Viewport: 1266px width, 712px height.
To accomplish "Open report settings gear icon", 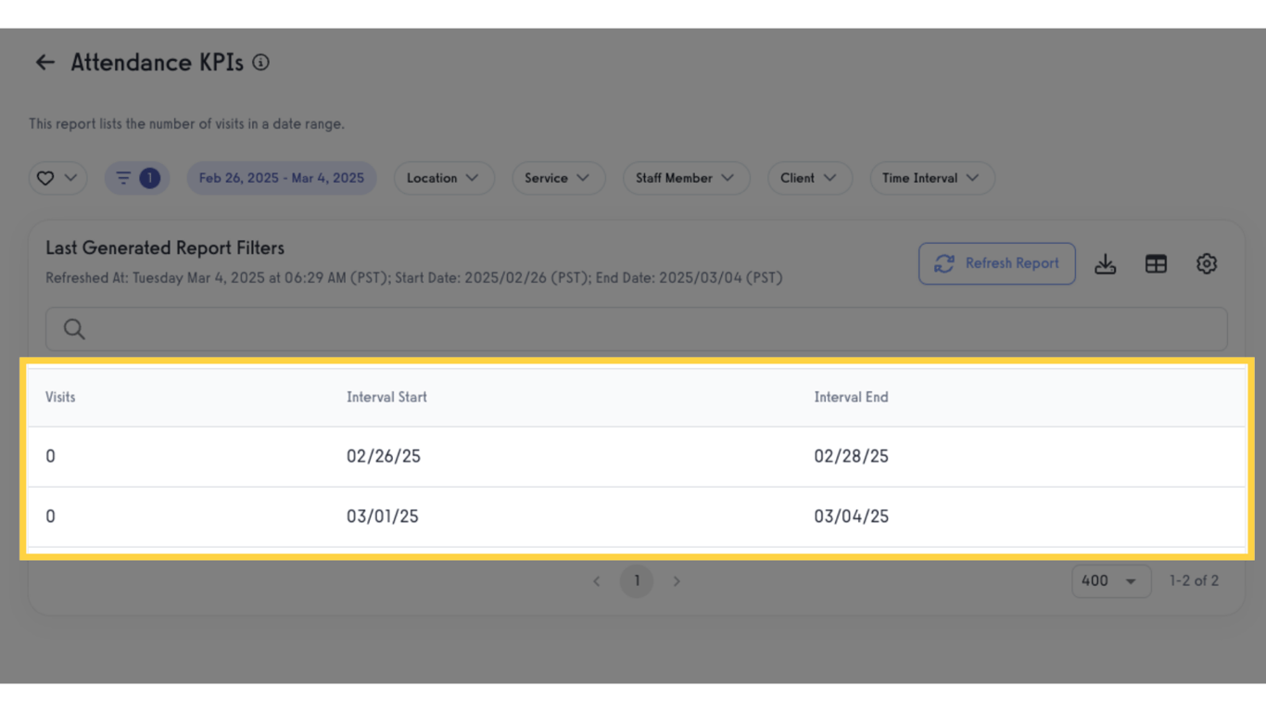I will pyautogui.click(x=1206, y=264).
